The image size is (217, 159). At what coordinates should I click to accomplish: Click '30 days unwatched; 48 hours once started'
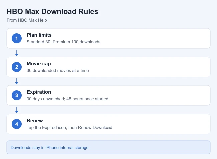point(67,99)
